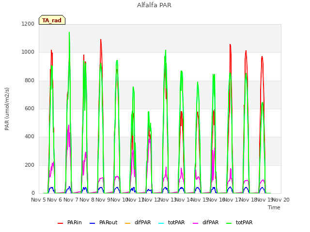Image resolution: width=310 pixels, height=232 pixels.
Task: Click the Nov 17 x-axis tick label
Action: pos(232,200)
